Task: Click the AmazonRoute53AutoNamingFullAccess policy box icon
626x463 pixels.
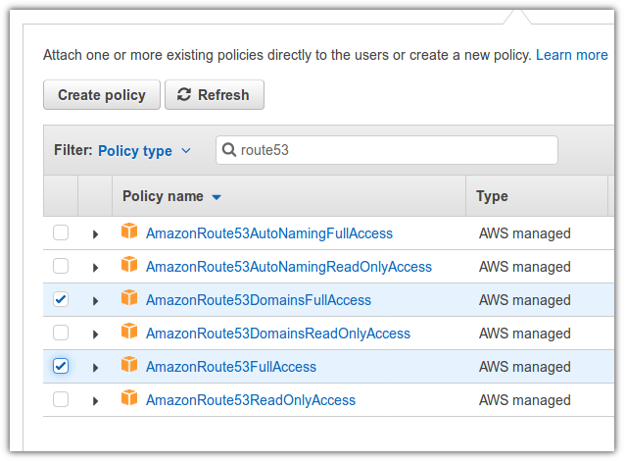Action: [x=129, y=231]
